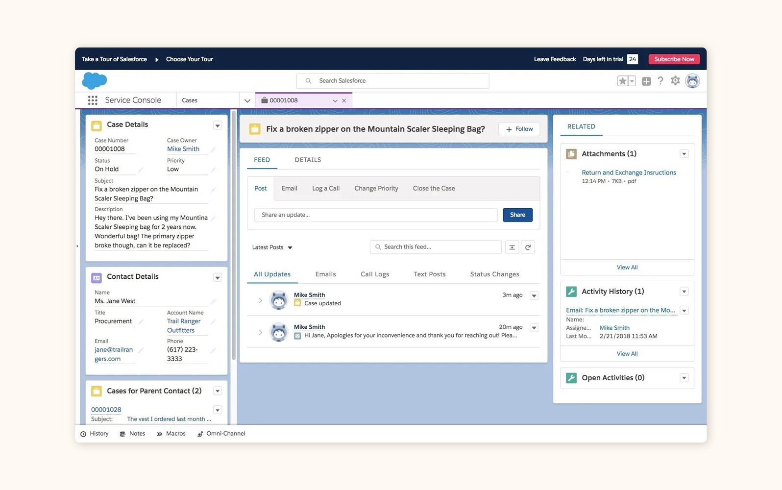Image resolution: width=782 pixels, height=490 pixels.
Task: Open the Setup gear icon
Action: coord(675,81)
